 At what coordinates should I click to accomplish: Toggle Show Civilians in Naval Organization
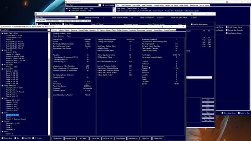click(104, 5)
